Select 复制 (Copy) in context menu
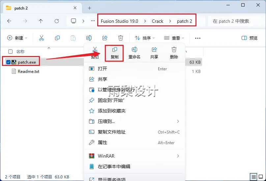 pyautogui.click(x=114, y=53)
